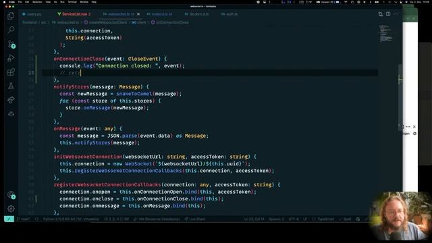The width and height of the screenshot is (432, 243).
Task: Click the remote window indicator in status bar
Action: 9,219
